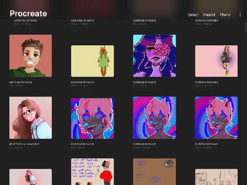This screenshot has height=185, width=247.
Task: Open the beige pencil sketch artwork
Action: pyautogui.click(x=216, y=177)
